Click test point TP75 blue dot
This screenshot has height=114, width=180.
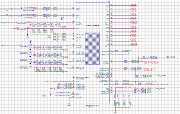point(27,35)
